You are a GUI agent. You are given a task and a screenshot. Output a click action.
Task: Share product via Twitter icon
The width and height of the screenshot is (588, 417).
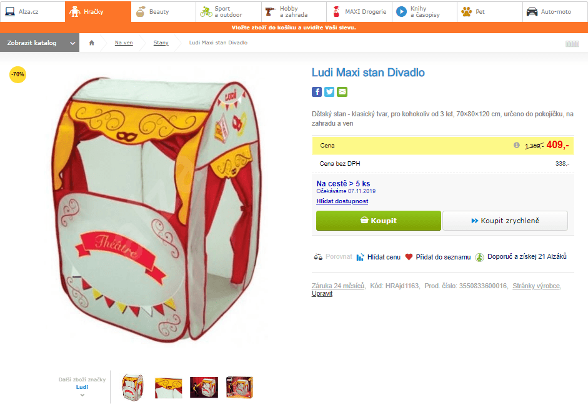click(x=329, y=92)
